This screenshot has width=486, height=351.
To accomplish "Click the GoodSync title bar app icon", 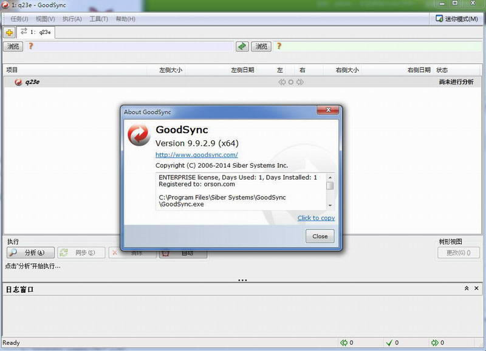I will 5,5.
